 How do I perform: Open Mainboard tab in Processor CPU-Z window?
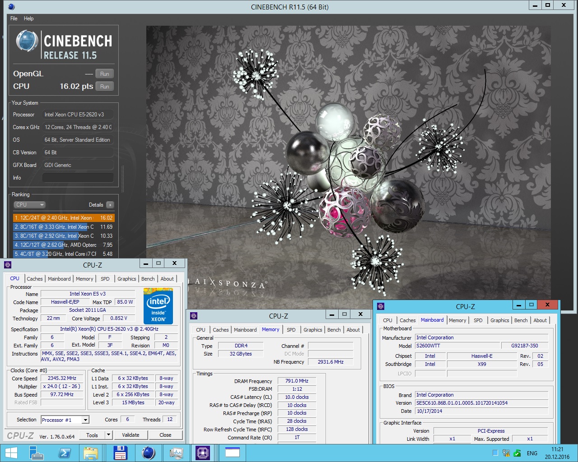(x=59, y=279)
